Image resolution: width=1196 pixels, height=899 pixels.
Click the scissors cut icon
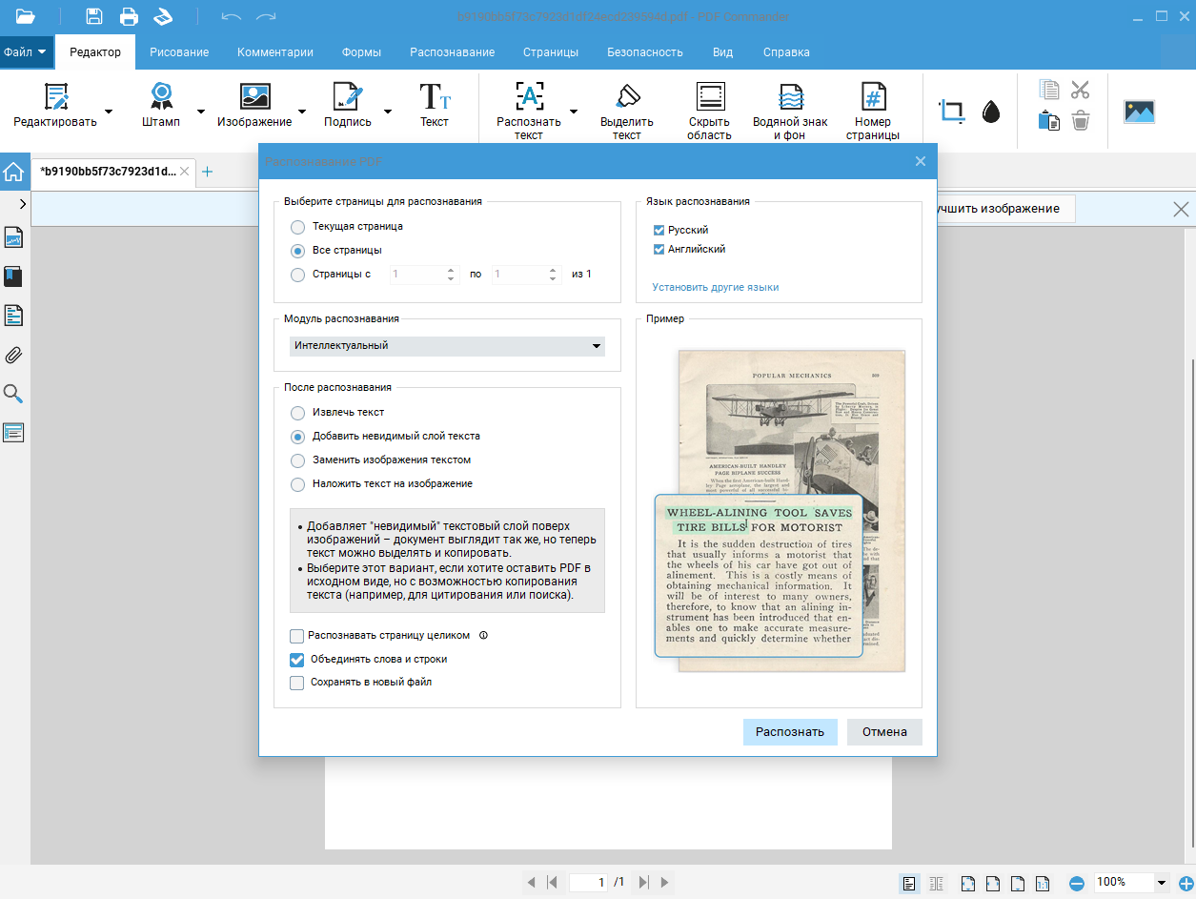pos(1080,90)
